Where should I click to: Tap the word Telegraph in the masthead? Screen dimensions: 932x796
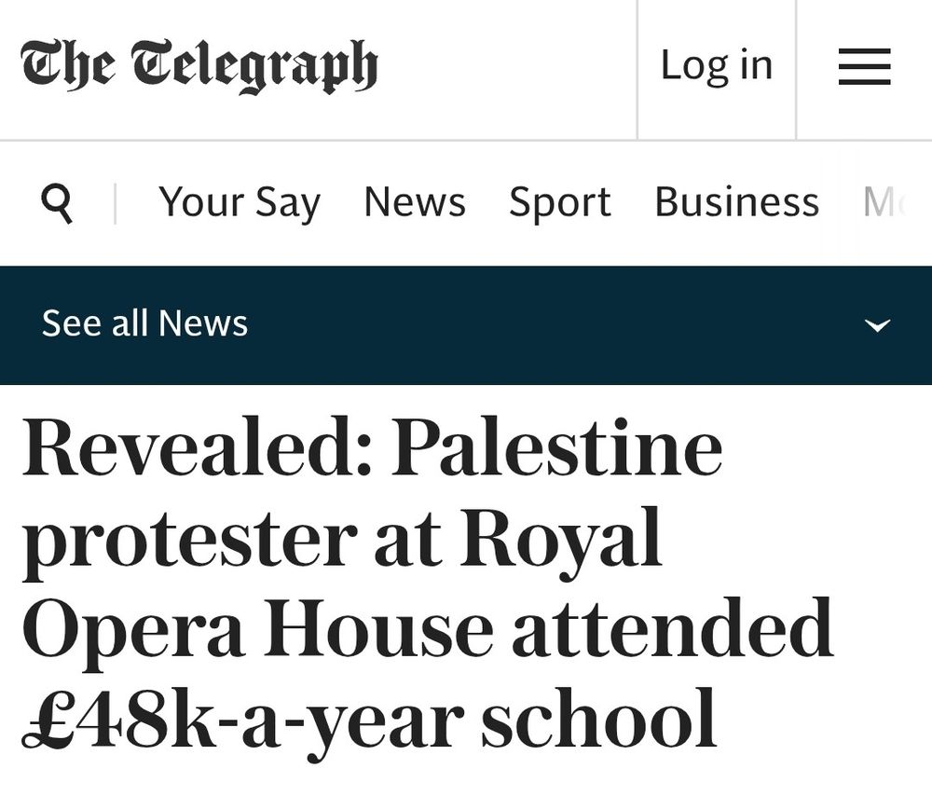(x=254, y=66)
